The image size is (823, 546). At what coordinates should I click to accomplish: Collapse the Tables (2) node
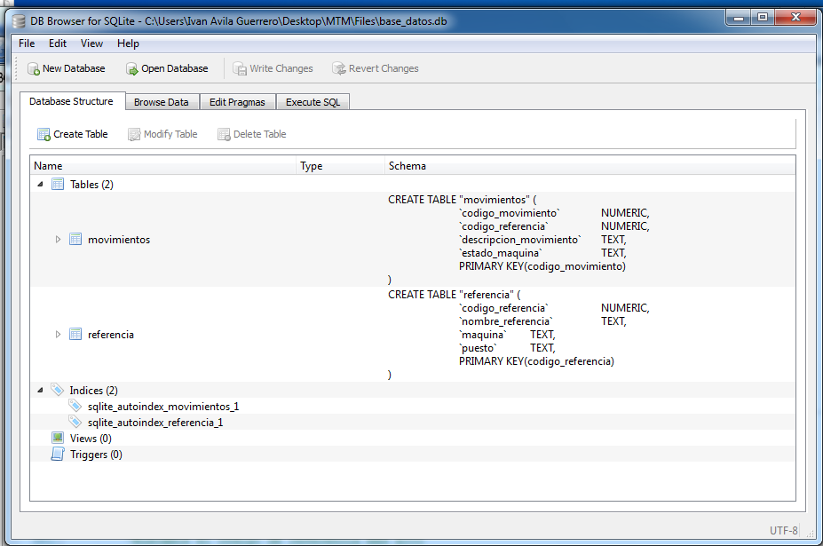pos(39,184)
